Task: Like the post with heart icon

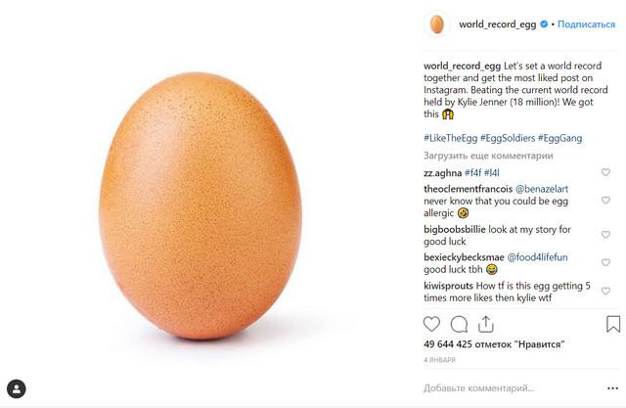Action: pyautogui.click(x=431, y=324)
